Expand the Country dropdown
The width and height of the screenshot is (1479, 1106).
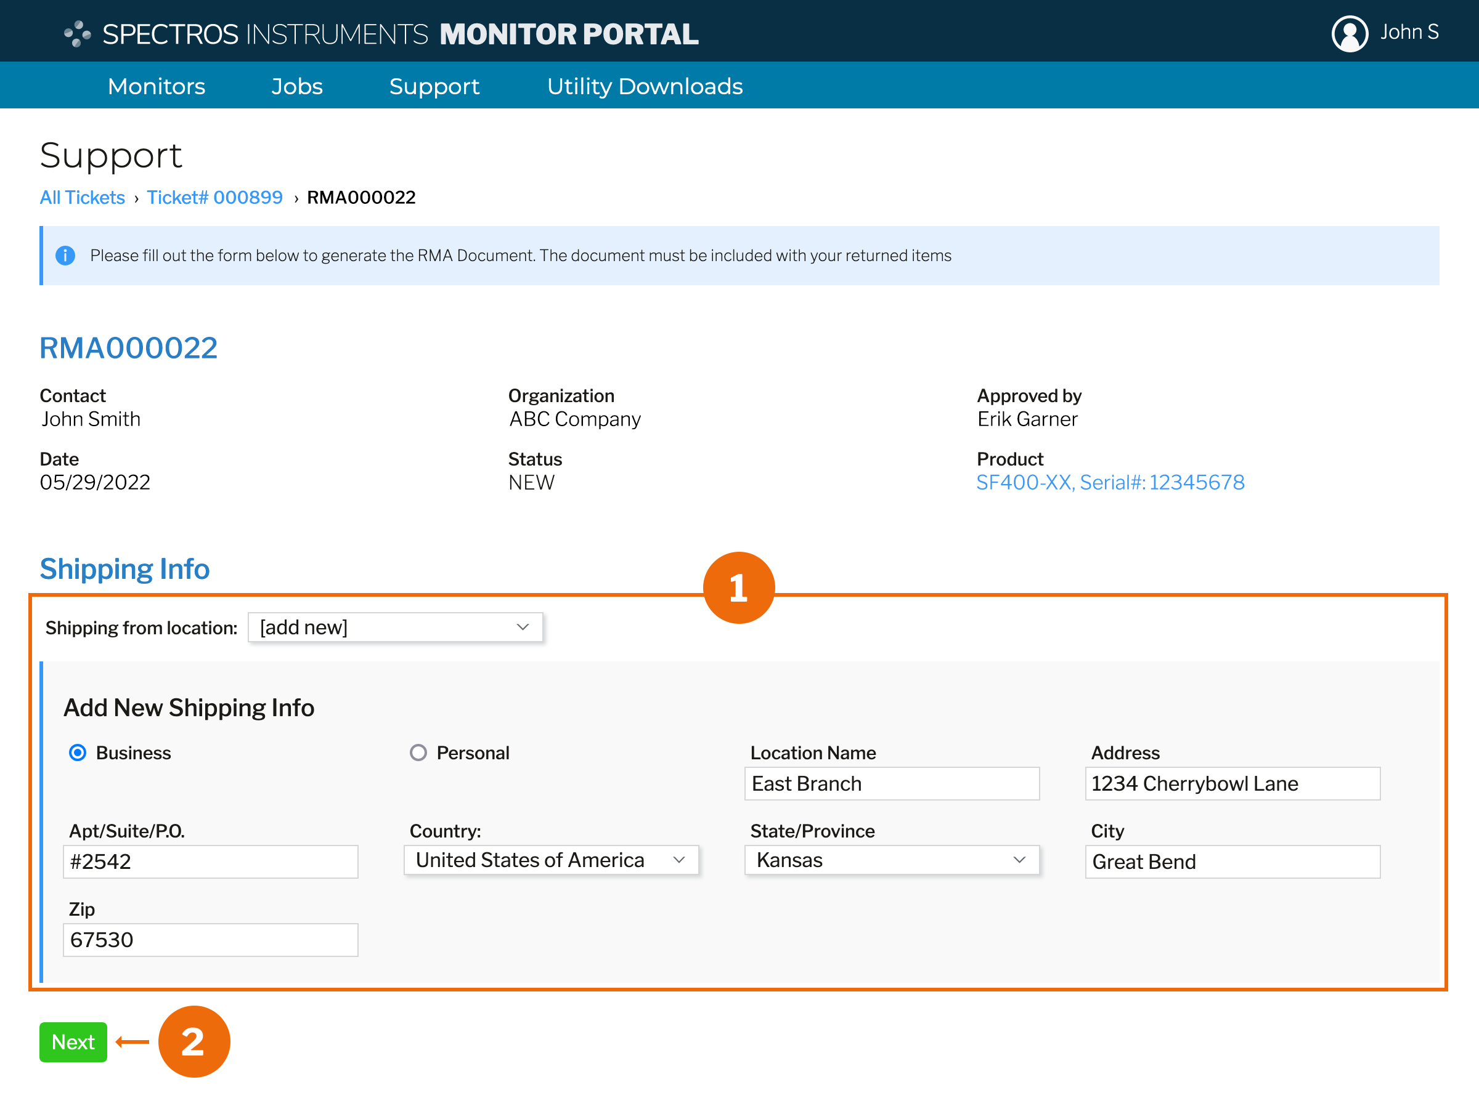[x=550, y=860]
